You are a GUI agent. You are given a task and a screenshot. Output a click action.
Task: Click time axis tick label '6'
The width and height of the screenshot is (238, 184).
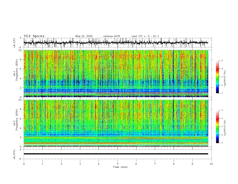point(136,164)
